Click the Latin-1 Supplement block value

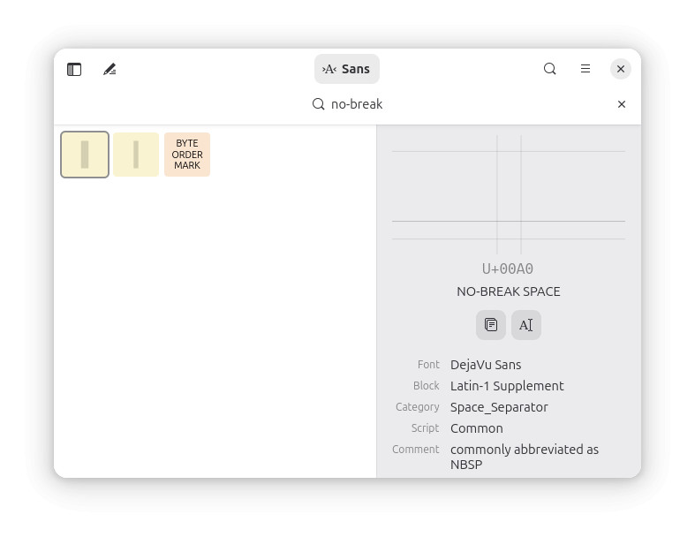click(x=507, y=386)
